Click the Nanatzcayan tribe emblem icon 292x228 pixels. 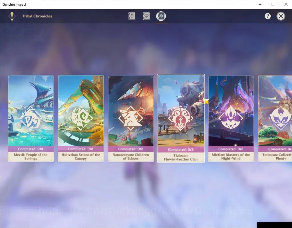pos(130,118)
